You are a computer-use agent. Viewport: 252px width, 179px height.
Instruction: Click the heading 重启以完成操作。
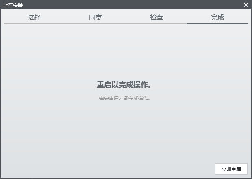click(x=126, y=85)
